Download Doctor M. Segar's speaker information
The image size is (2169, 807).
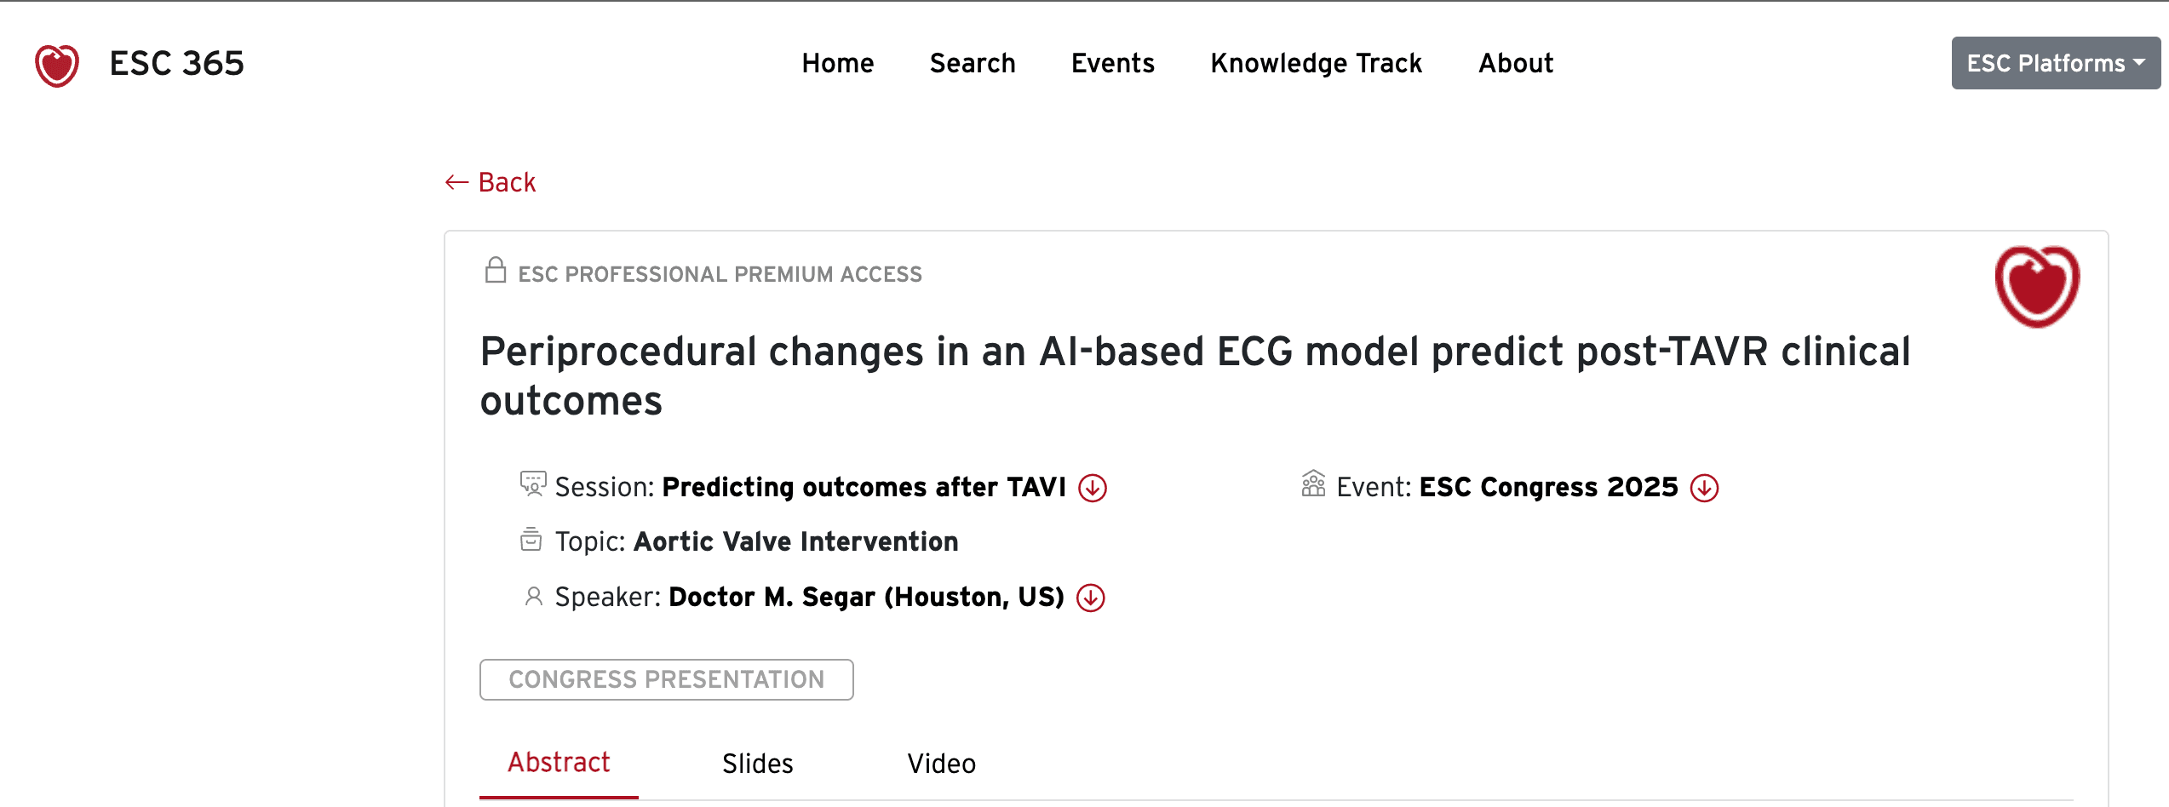[x=1091, y=597]
